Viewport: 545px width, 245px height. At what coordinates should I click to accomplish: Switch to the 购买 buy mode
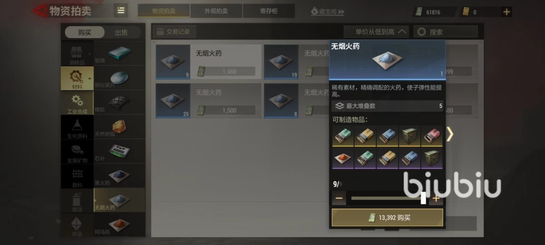85,32
